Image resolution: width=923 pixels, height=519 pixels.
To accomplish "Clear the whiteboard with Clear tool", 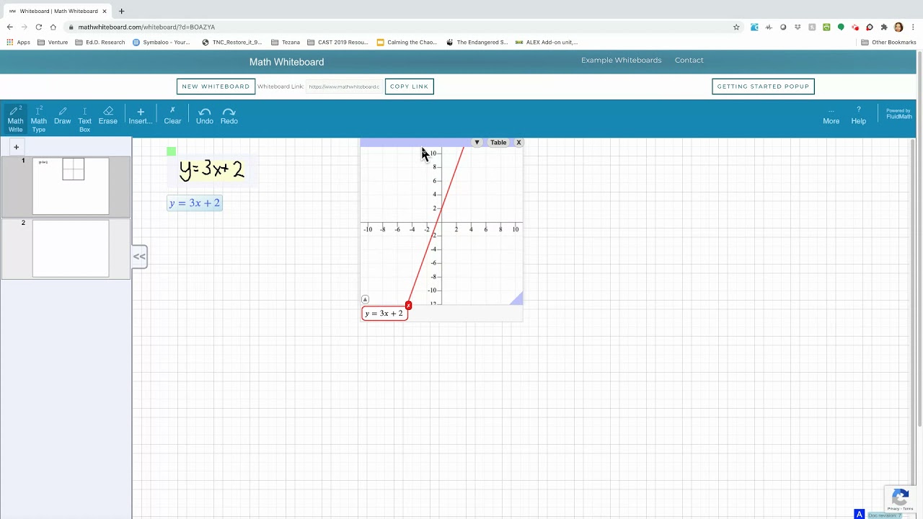I will [172, 116].
